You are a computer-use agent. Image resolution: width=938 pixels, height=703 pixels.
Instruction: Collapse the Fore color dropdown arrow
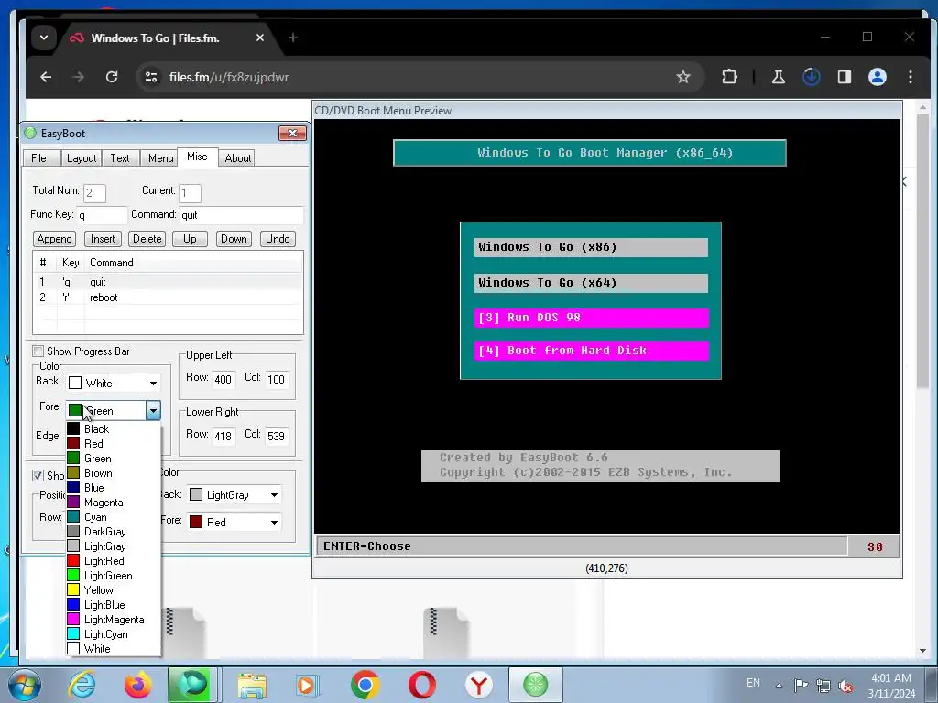pyautogui.click(x=153, y=411)
